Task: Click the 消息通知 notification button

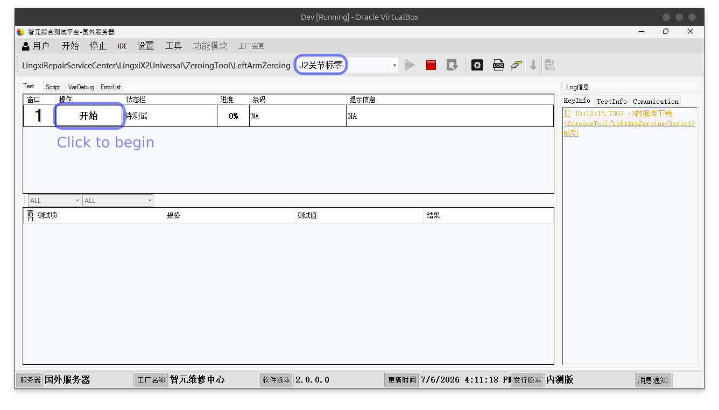Action: pyautogui.click(x=653, y=380)
